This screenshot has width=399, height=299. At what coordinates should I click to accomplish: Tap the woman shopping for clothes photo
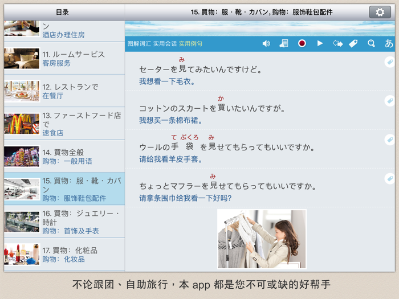click(x=262, y=239)
